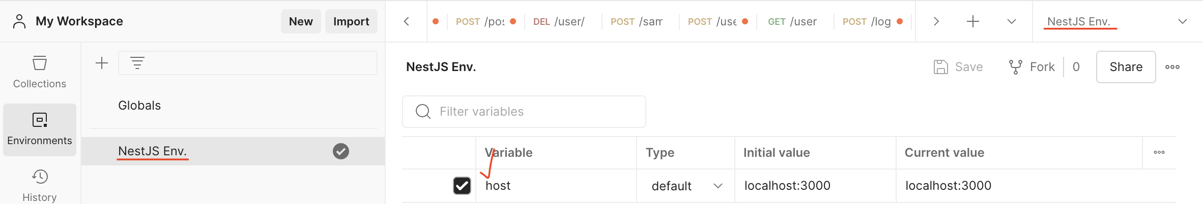1203x204 pixels.
Task: Create new environment with plus icon
Action: tap(102, 63)
